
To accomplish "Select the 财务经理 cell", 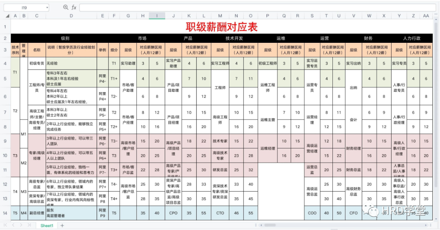I will click(354, 148).
